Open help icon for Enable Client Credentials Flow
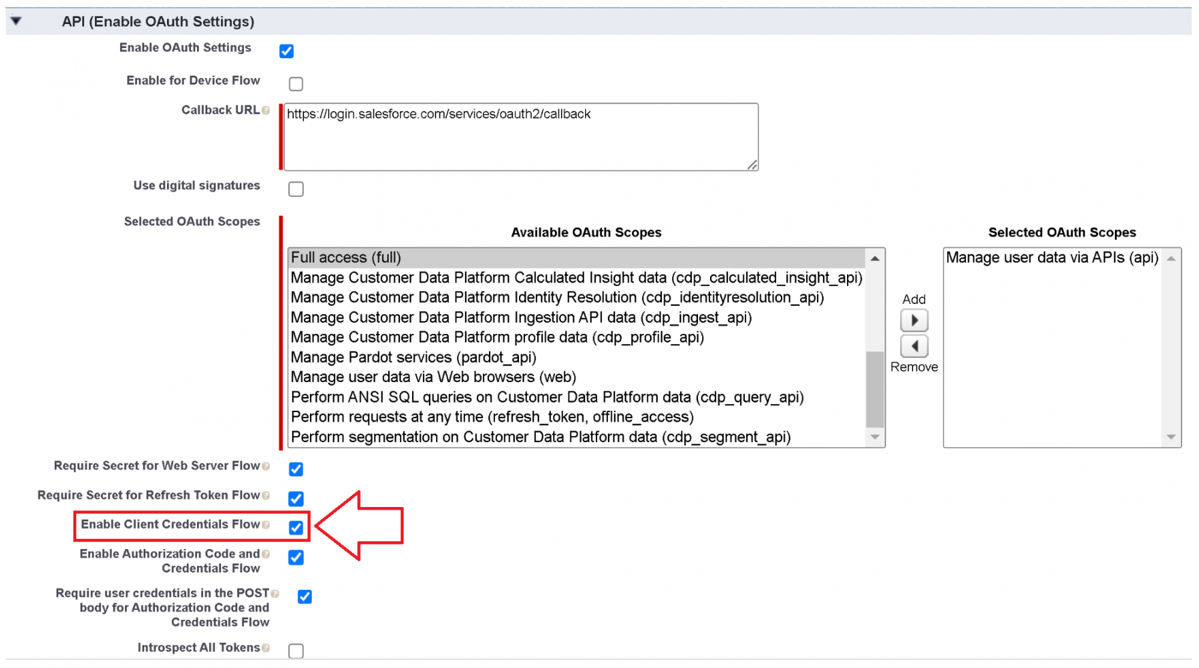Viewport: 1199px width, 668px height. click(x=266, y=525)
